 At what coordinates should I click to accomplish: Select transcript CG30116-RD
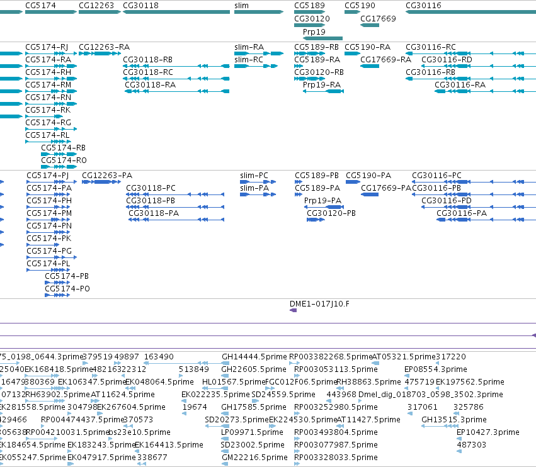(447, 59)
